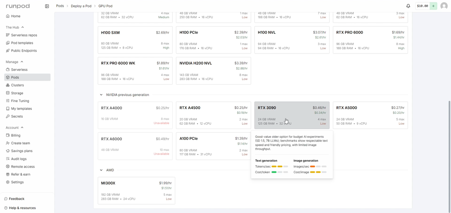This screenshot has height=213, width=451.
Task: Open Pod templates page
Action: tap(22, 43)
